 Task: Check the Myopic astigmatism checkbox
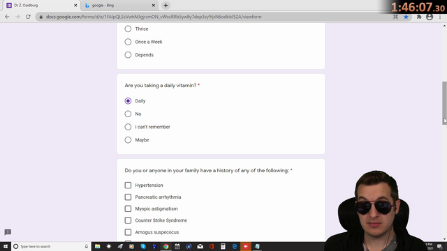pos(128,208)
